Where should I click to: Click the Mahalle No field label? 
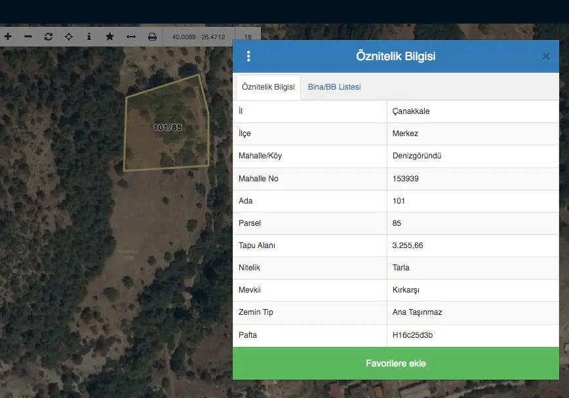coord(258,179)
